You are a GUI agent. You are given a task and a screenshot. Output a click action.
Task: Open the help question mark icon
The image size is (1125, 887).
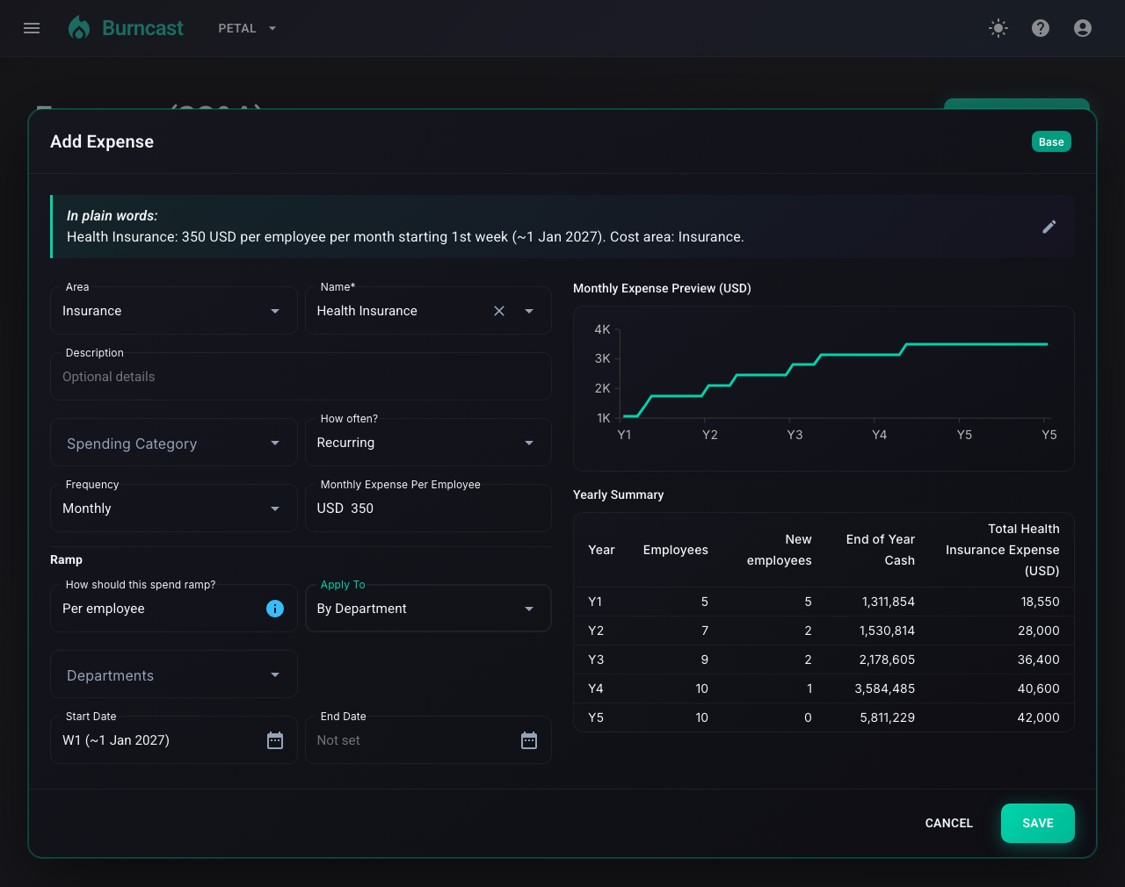pos(1041,28)
